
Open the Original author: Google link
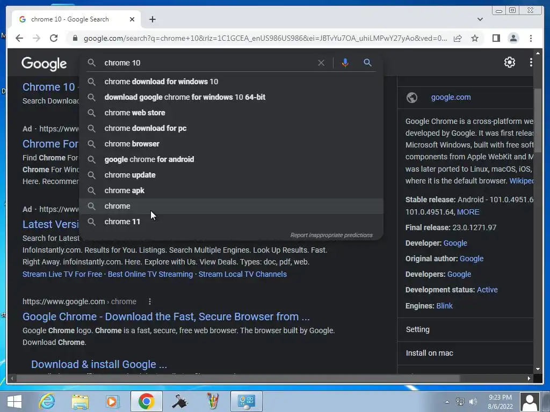point(472,259)
